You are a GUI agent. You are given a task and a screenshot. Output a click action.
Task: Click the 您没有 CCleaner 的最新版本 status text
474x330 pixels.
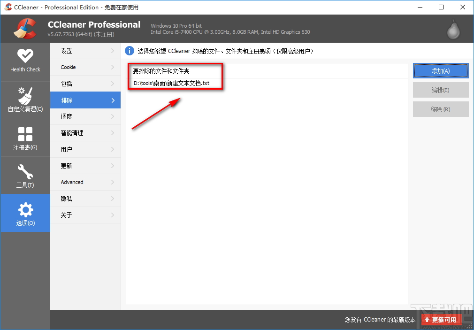pos(380,319)
